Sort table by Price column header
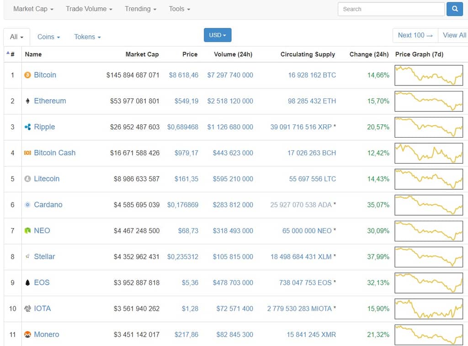Image resolution: width=468 pixels, height=346 pixels. (190, 54)
